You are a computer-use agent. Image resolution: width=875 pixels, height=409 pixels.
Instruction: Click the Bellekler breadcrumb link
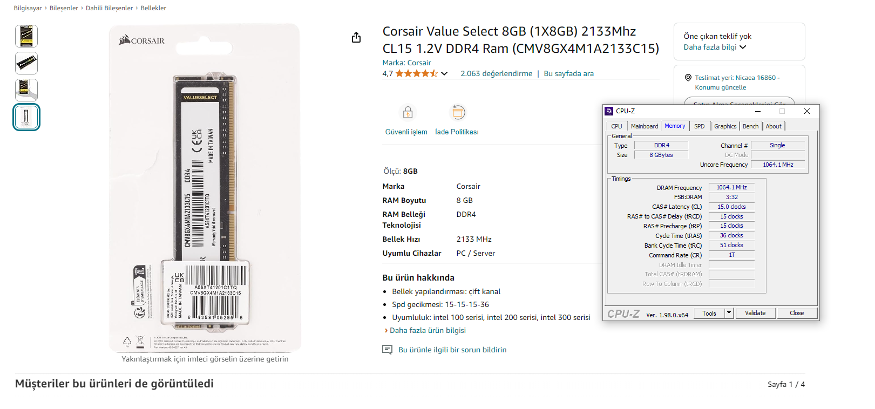coord(153,8)
